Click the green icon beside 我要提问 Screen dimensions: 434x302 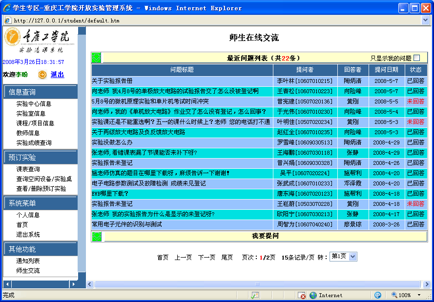97,236
